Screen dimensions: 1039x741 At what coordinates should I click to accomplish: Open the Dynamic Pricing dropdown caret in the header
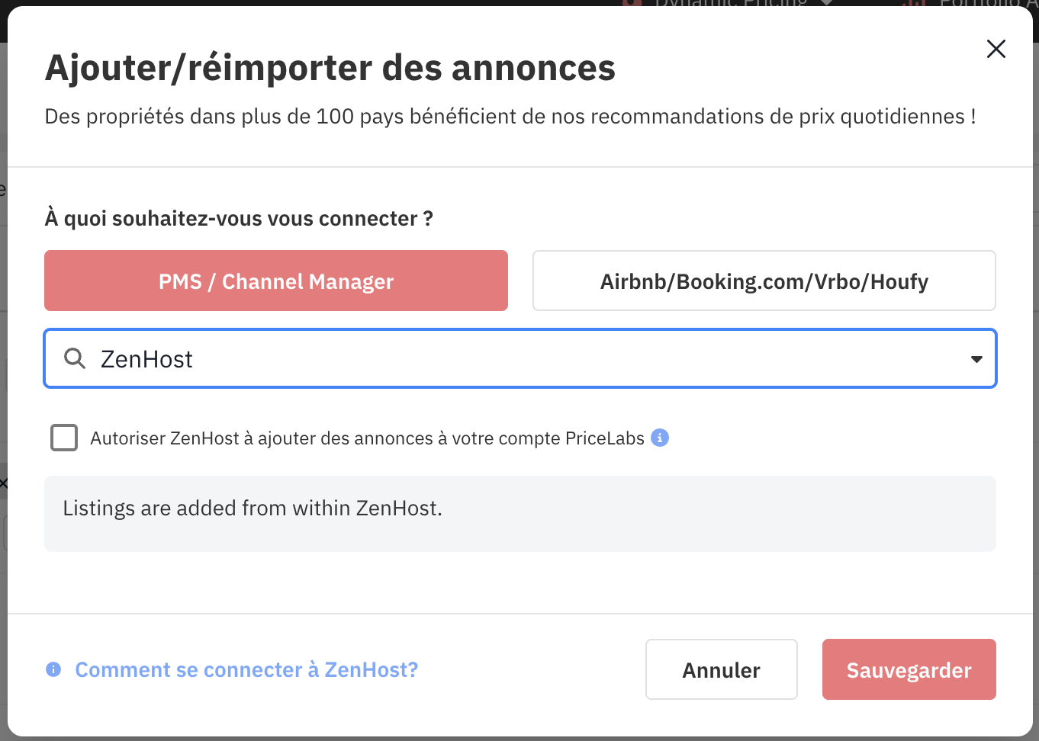click(x=825, y=3)
